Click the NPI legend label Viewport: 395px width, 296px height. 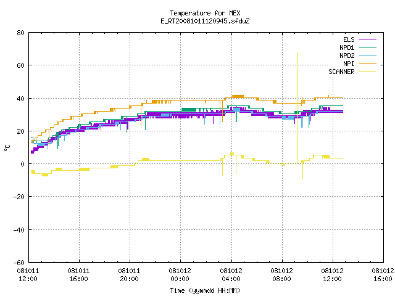pyautogui.click(x=349, y=64)
